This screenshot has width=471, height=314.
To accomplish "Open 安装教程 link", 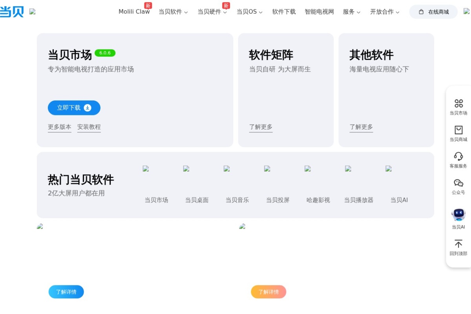I will tap(89, 127).
